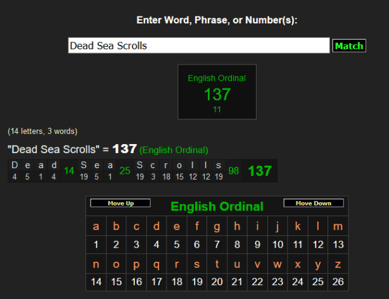Click letter 'a' in the cipher table
The width and height of the screenshot is (389, 299).
pos(96,226)
